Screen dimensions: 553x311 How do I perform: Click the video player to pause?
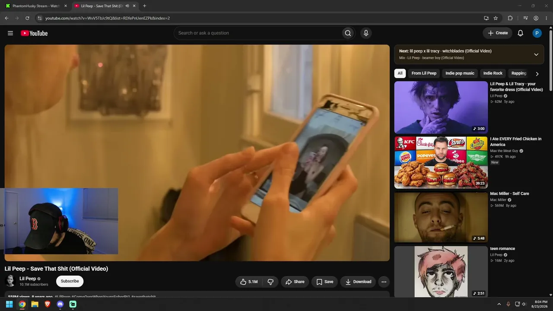197,153
